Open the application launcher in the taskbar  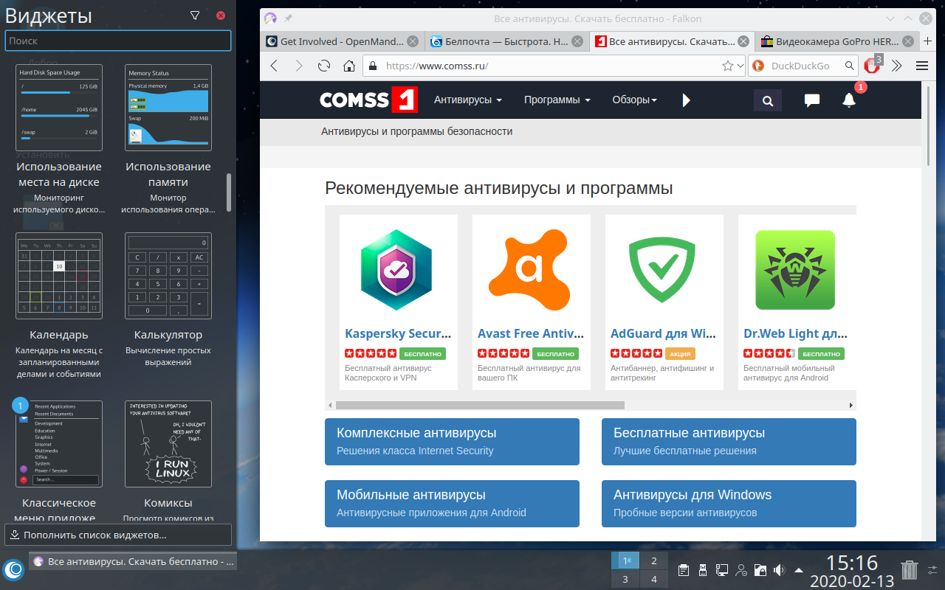13,570
